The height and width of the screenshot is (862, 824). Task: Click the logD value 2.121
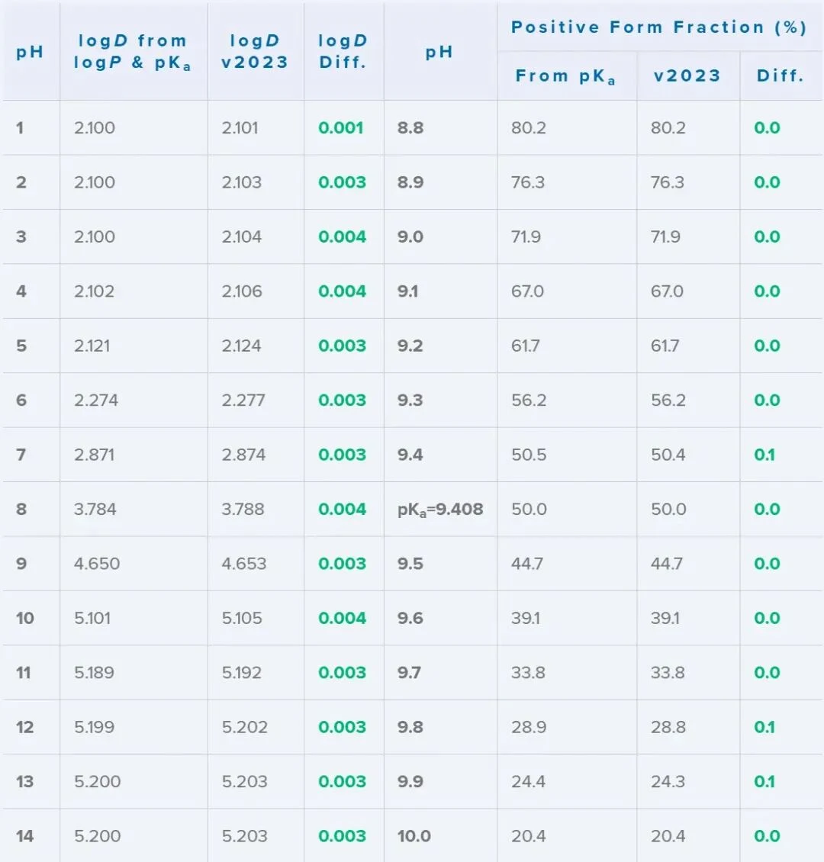(92, 346)
